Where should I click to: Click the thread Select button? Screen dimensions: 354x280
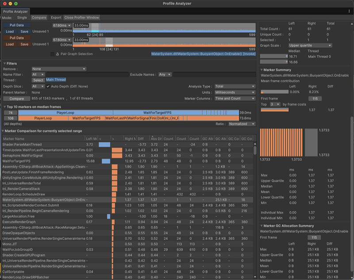coord(38,80)
